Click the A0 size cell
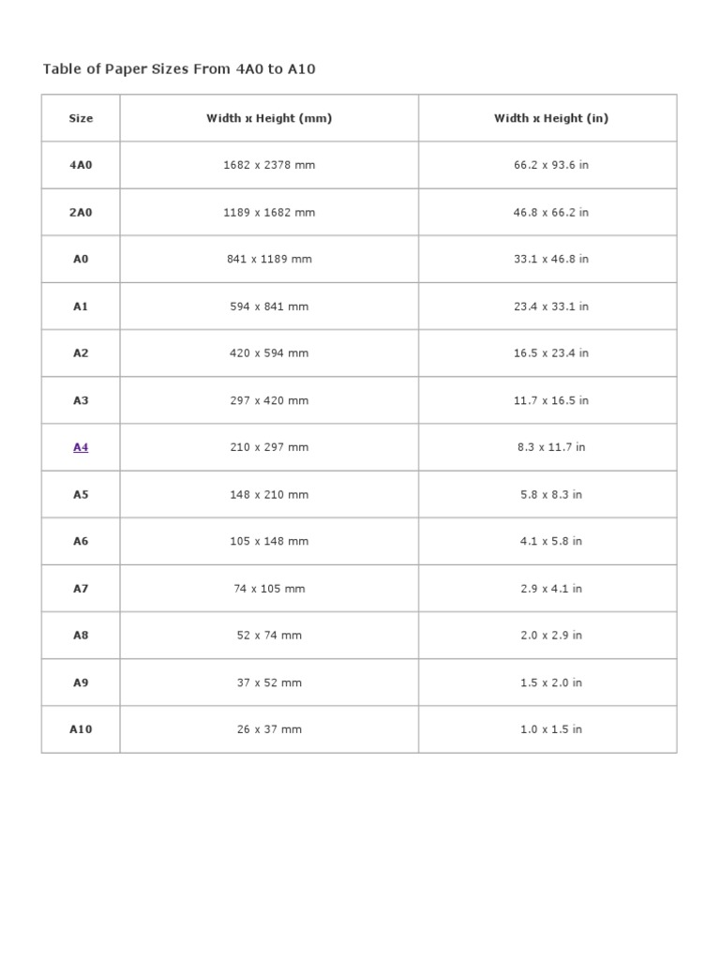This screenshot has width=720, height=960. tap(81, 259)
